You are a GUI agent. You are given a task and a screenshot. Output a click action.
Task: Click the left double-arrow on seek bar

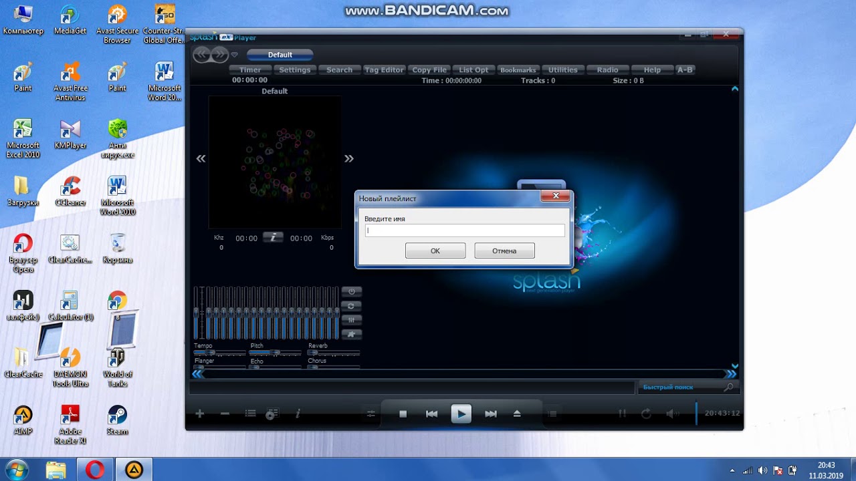197,374
